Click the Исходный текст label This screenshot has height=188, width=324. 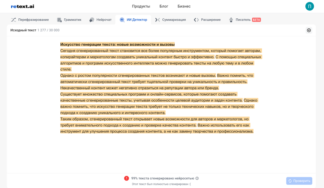tap(23, 30)
